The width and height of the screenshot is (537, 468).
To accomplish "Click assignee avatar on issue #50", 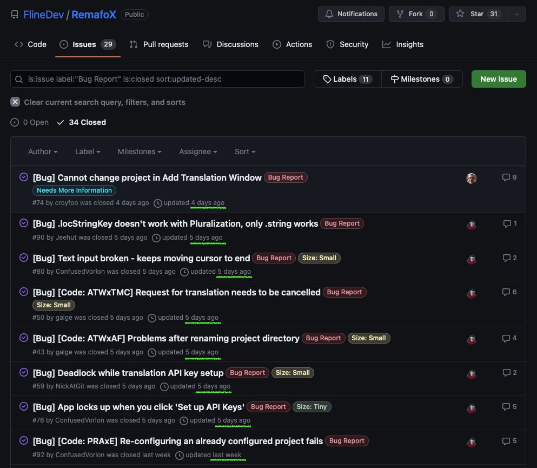I will tap(472, 293).
